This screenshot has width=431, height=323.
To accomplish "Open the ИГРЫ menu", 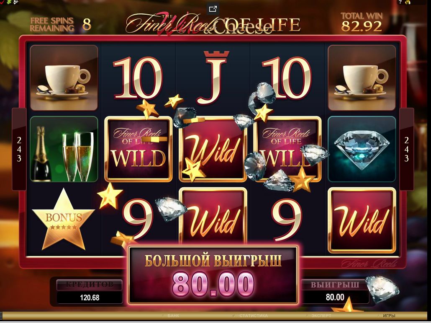I will pos(389,315).
